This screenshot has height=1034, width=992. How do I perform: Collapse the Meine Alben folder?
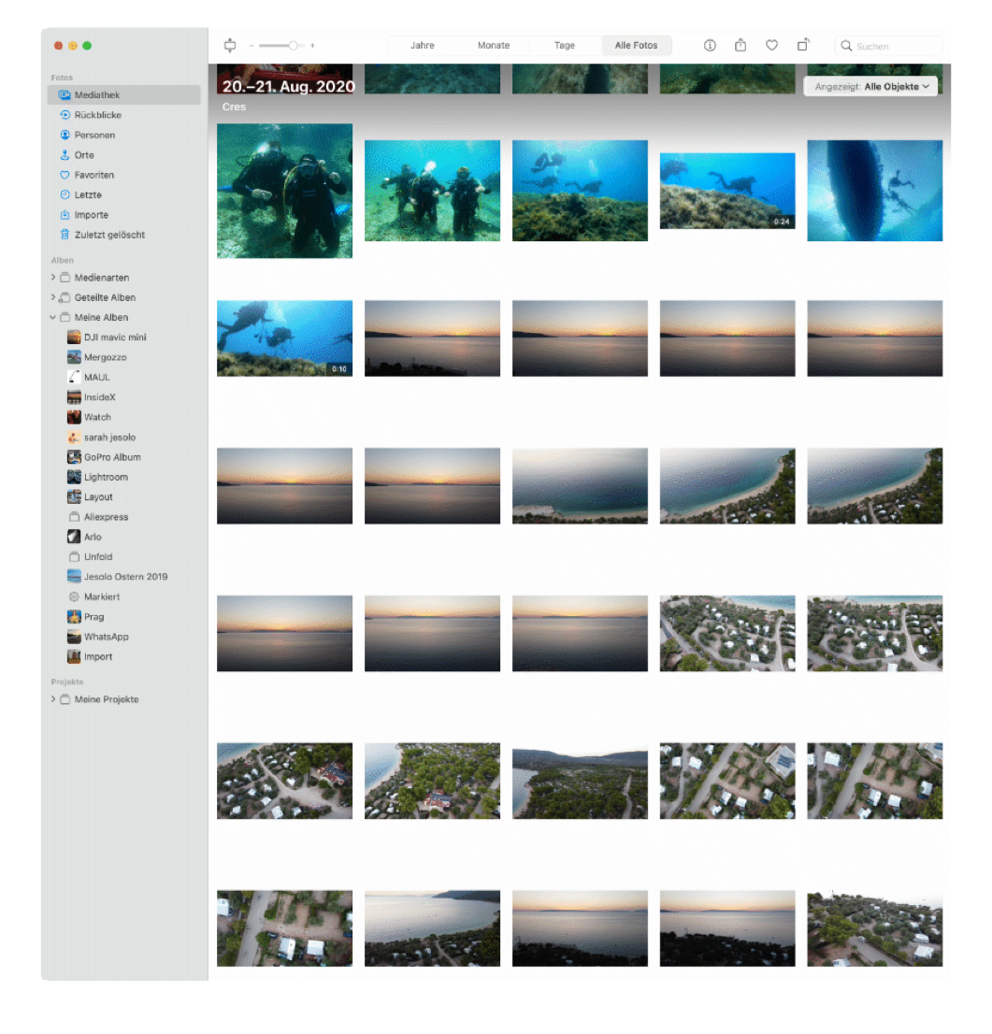coord(53,318)
